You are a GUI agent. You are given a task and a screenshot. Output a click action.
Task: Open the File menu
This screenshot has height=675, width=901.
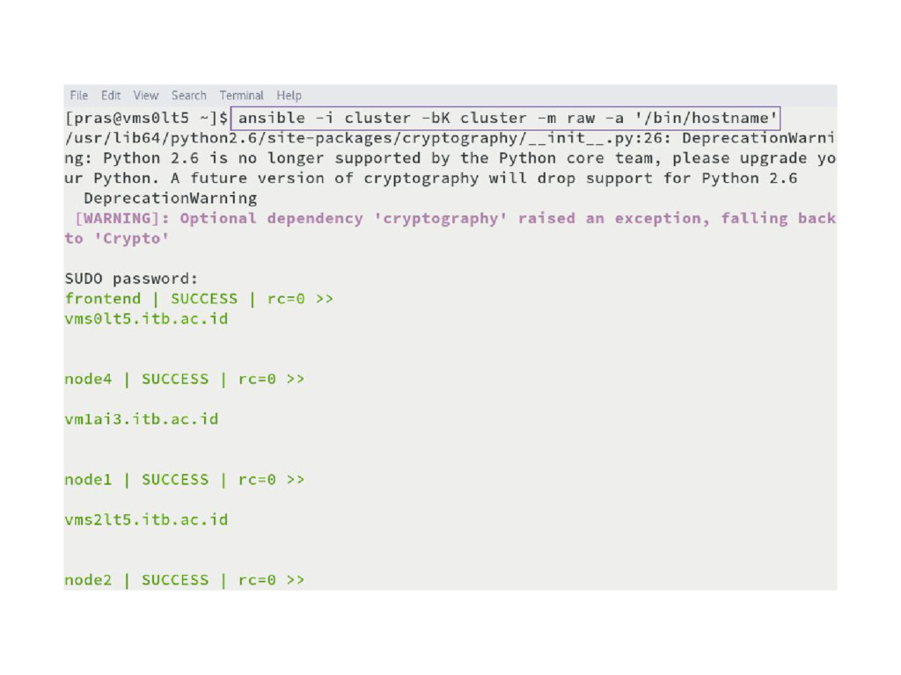(x=78, y=95)
